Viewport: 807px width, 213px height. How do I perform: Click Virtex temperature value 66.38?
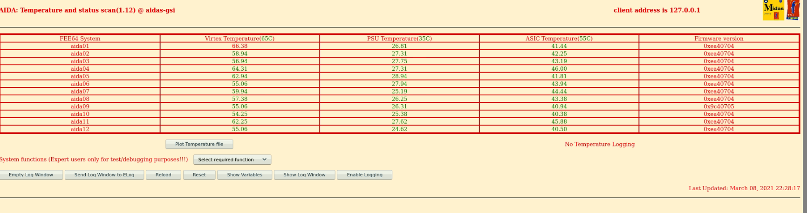coord(240,46)
